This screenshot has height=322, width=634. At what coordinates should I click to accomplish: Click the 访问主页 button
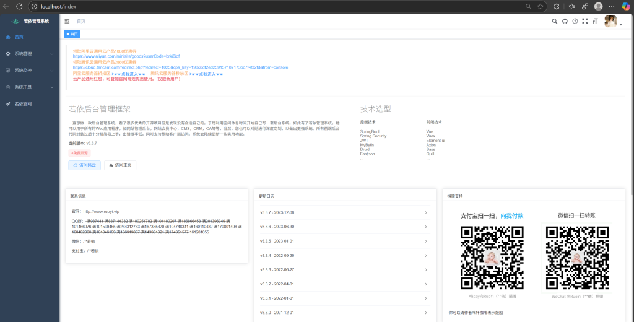[x=120, y=165]
